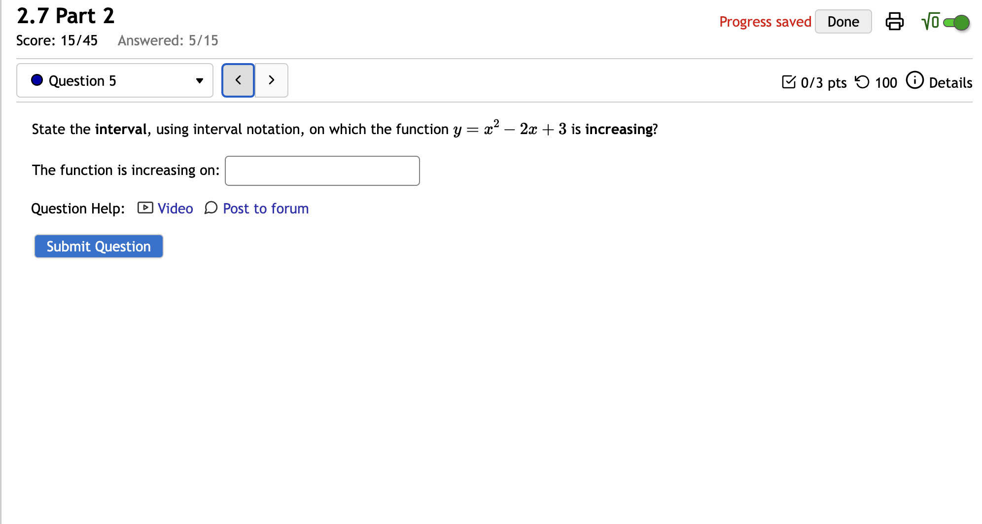Click the Progress saved notice
Screen dimensions: 982x524
[x=765, y=21]
